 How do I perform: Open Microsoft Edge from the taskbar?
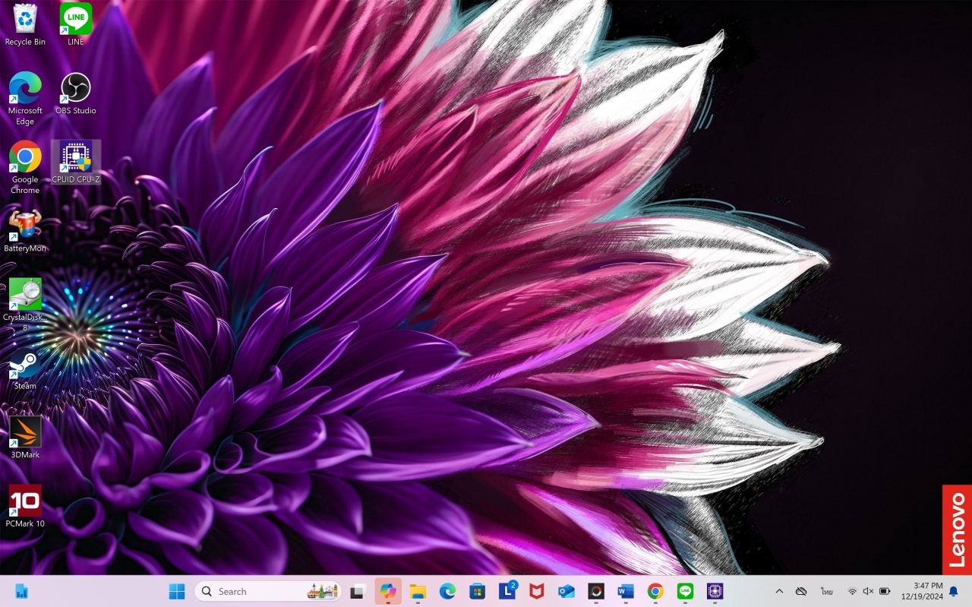coord(447,591)
